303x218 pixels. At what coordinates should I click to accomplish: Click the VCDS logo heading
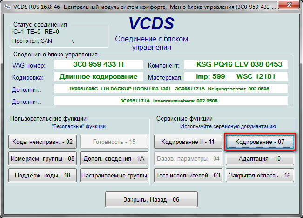pyautogui.click(x=152, y=23)
